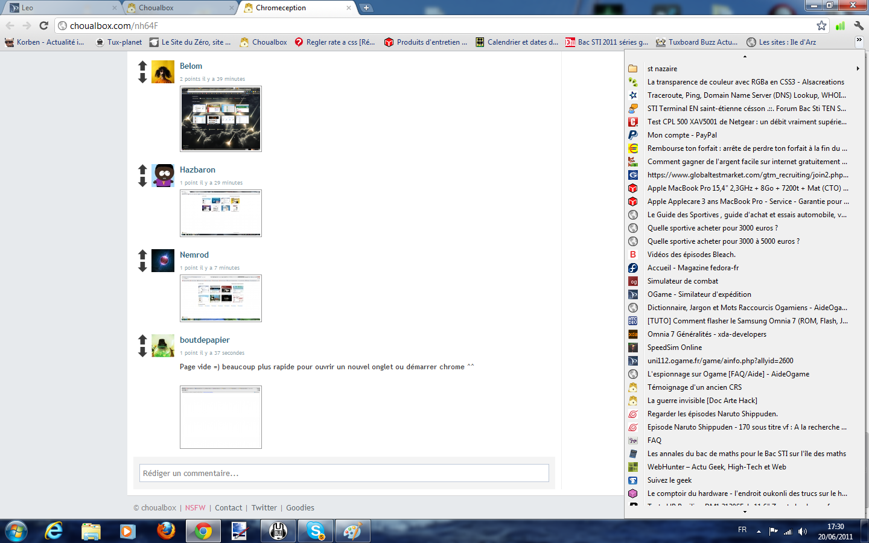Click the NSFW footer link
This screenshot has width=869, height=543.
(195, 508)
